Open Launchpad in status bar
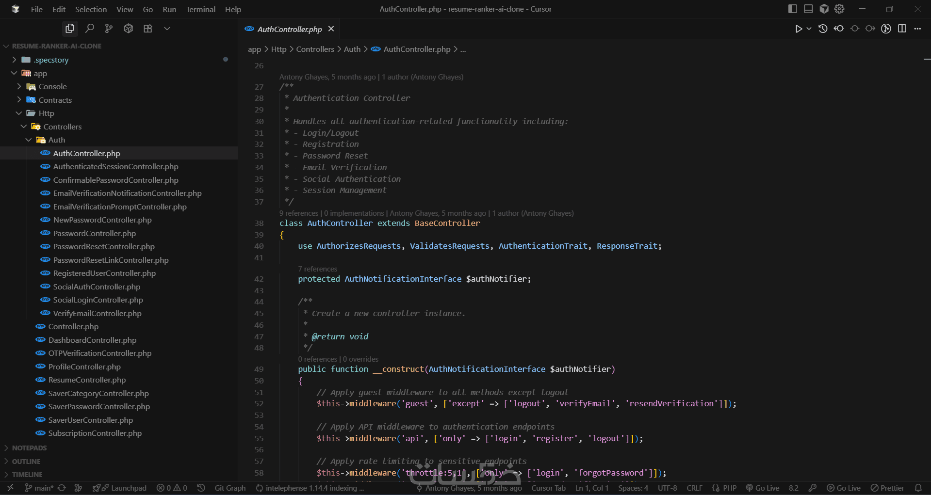Screen dimensions: 931x495 119,488
